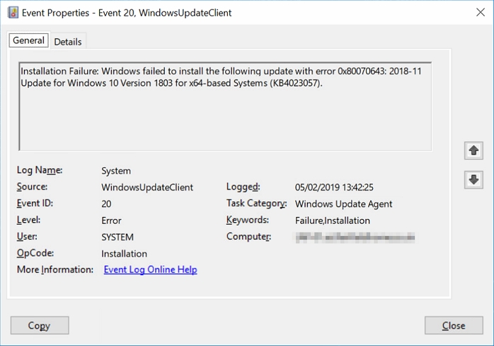Select the Level value Error

111,221
